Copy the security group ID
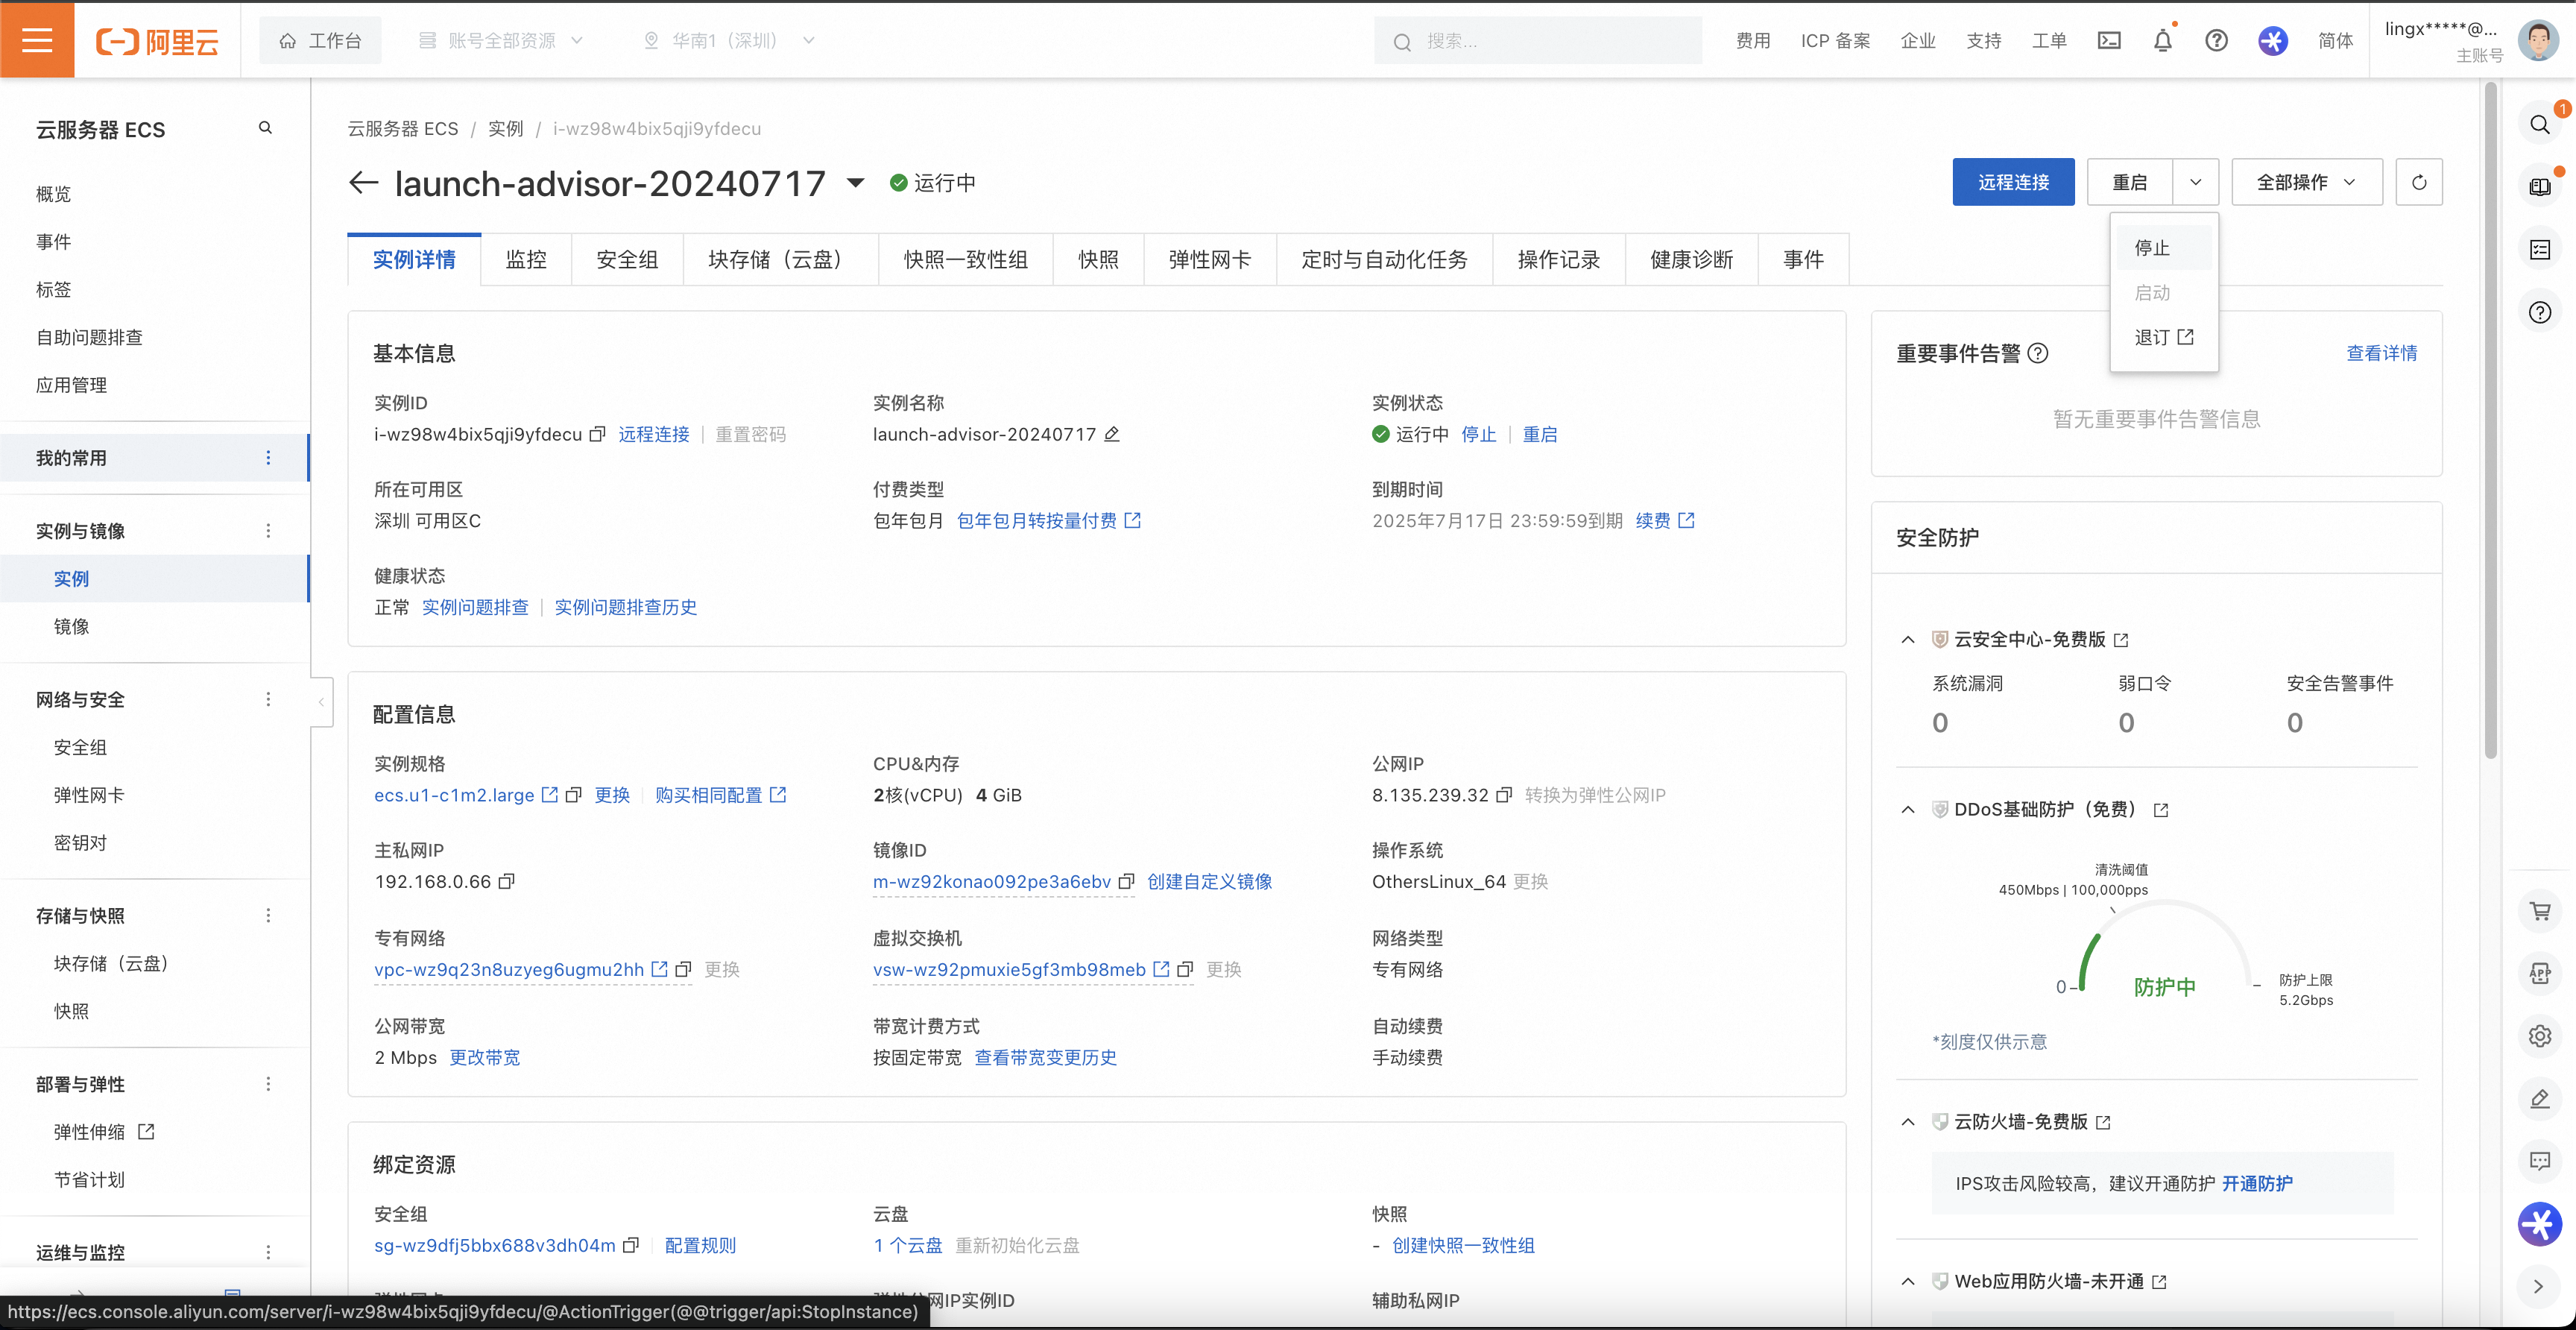 630,1245
